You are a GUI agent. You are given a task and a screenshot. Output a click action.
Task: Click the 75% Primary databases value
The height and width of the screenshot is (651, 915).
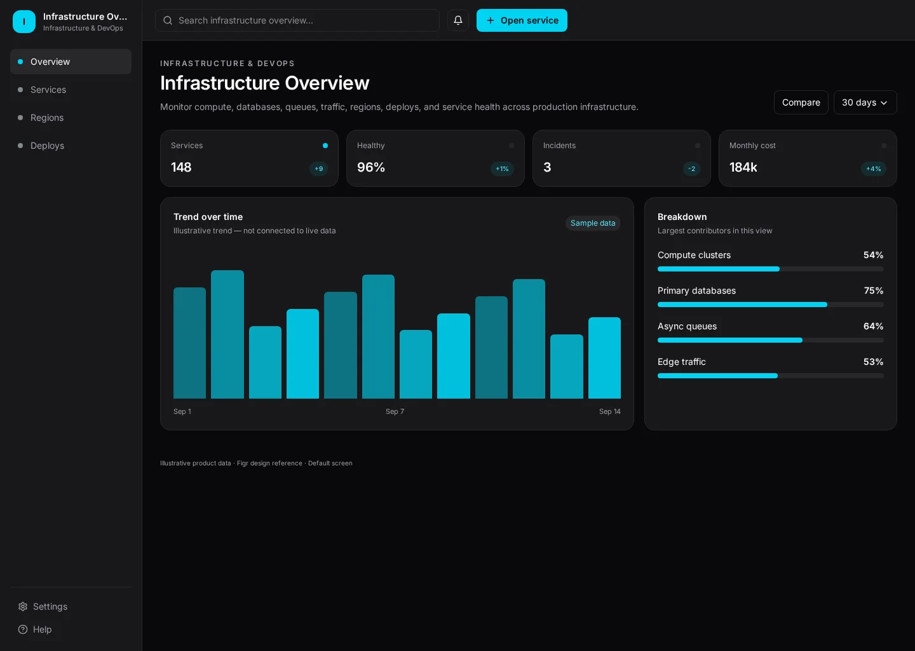[874, 291]
